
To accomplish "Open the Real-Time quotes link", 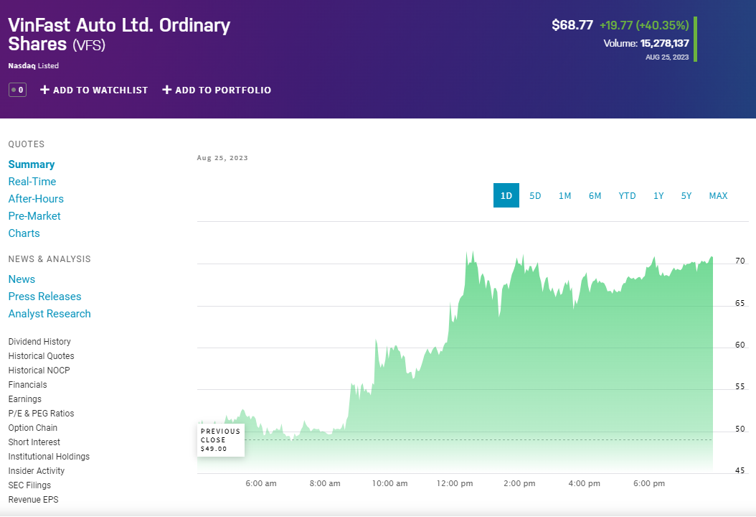I will [x=32, y=182].
